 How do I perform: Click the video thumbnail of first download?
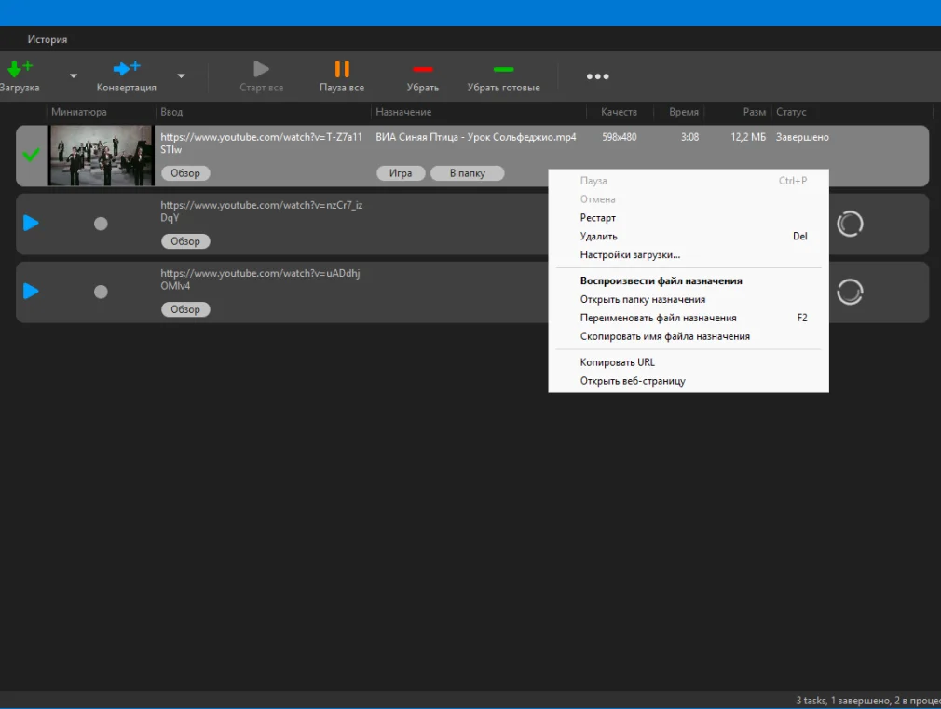[101, 155]
